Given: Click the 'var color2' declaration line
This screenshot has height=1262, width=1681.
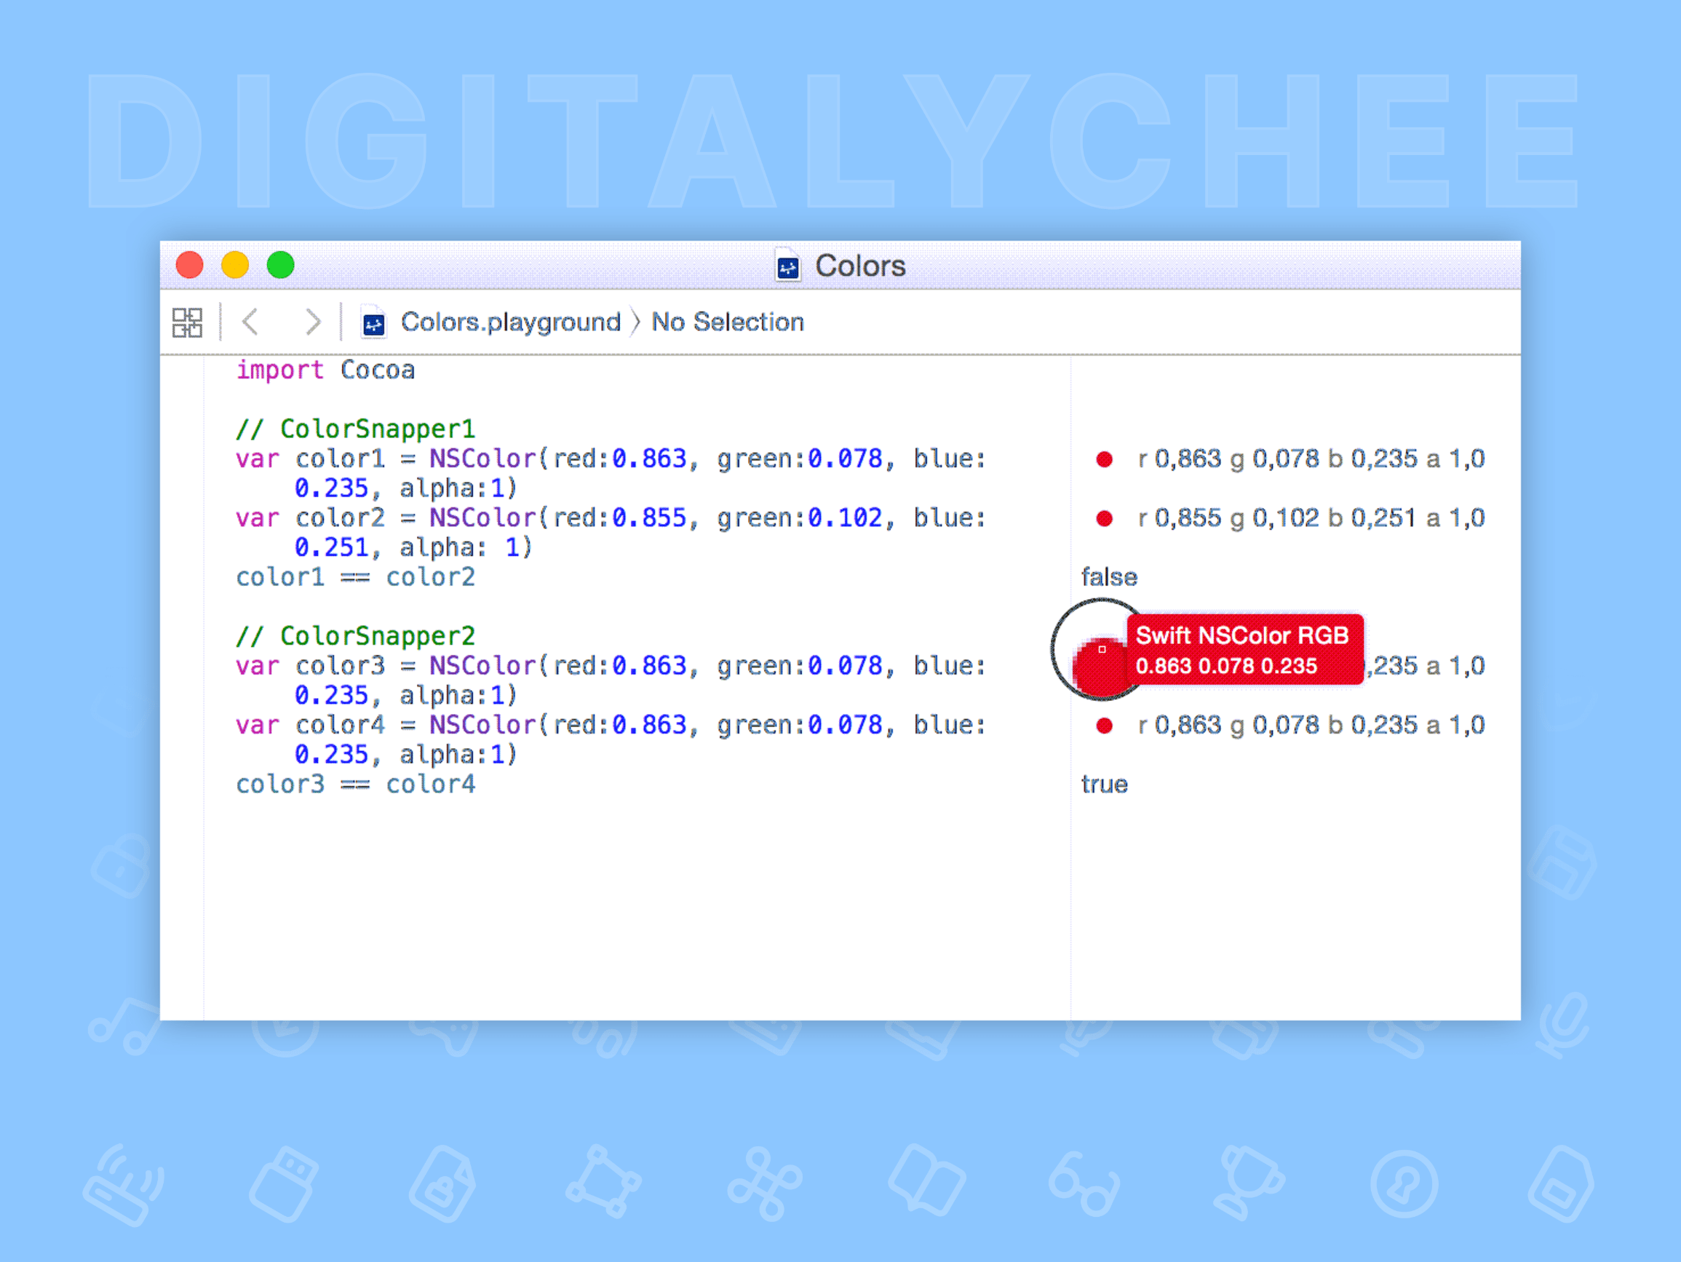Looking at the screenshot, I should (x=611, y=517).
